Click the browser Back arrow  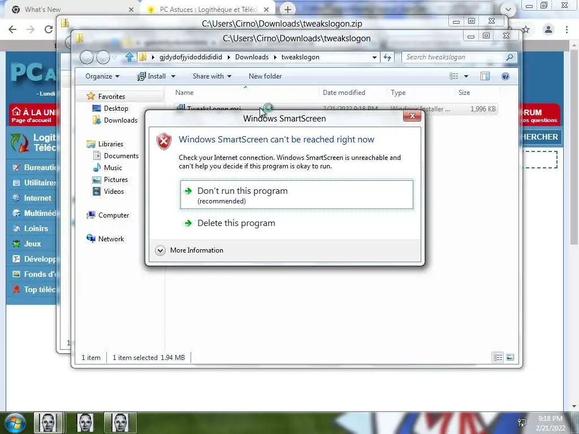pyautogui.click(x=12, y=29)
